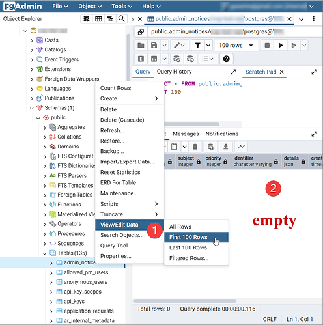
Task: Collapse the Tables (135) node
Action: coord(45,253)
